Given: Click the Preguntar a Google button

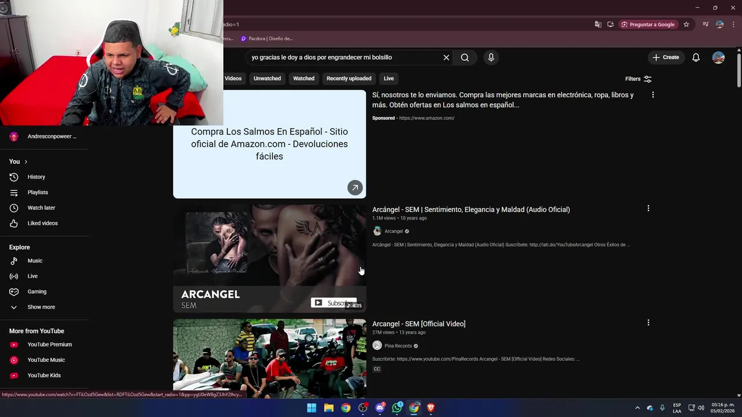Looking at the screenshot, I should [648, 24].
